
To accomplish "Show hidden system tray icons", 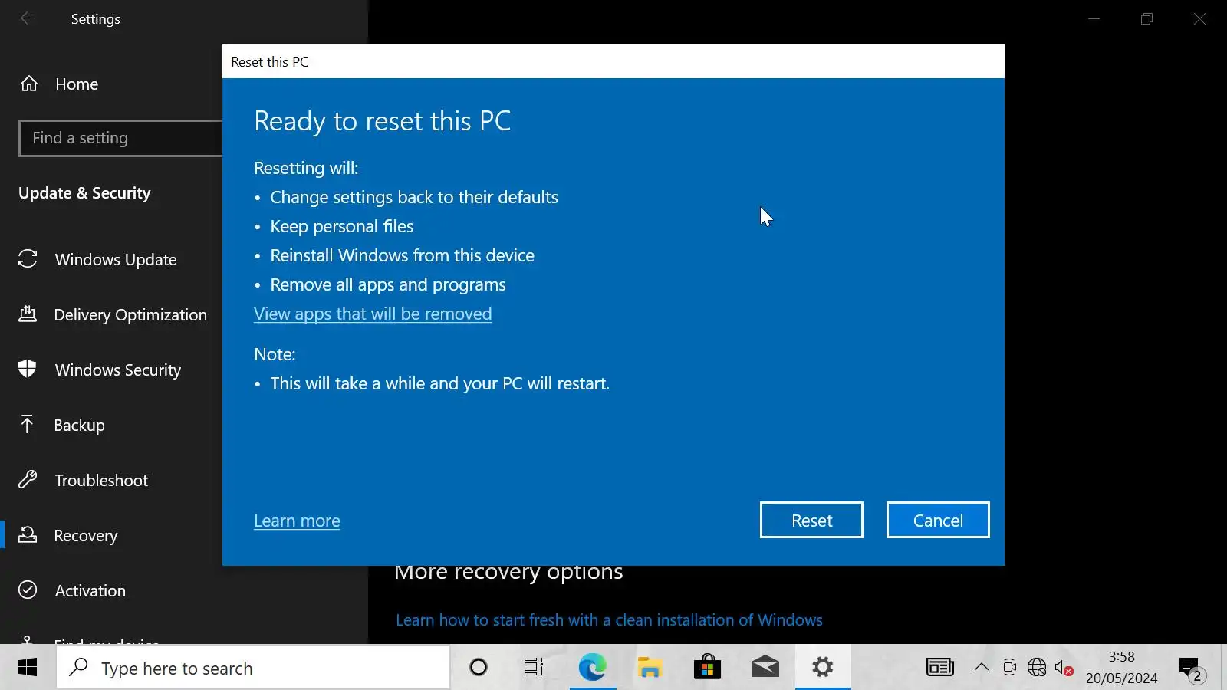I will [x=982, y=668].
